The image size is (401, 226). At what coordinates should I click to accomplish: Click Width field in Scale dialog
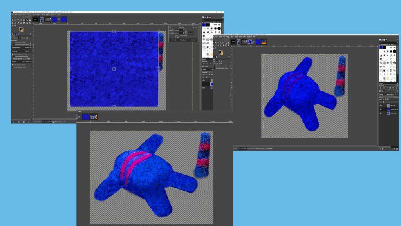[179, 30]
